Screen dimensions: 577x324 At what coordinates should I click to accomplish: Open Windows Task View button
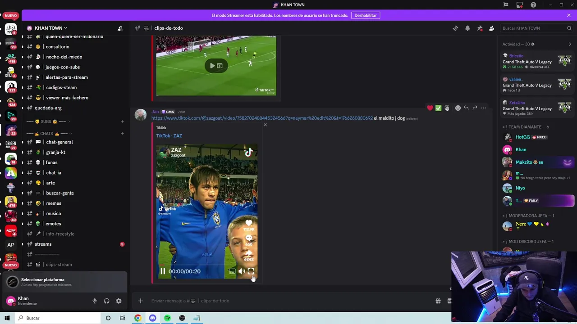click(122, 318)
